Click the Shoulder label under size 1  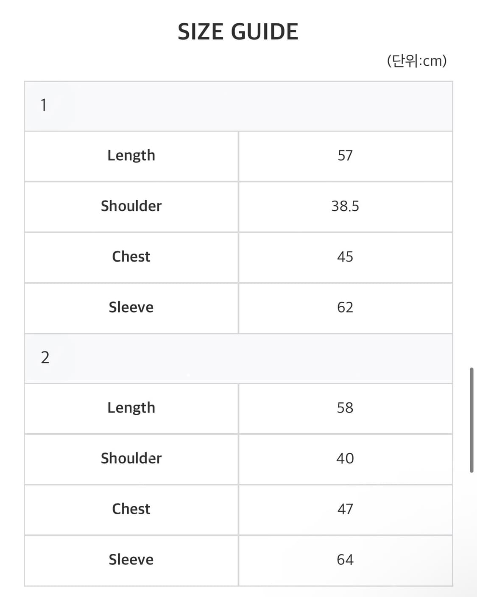coord(131,206)
